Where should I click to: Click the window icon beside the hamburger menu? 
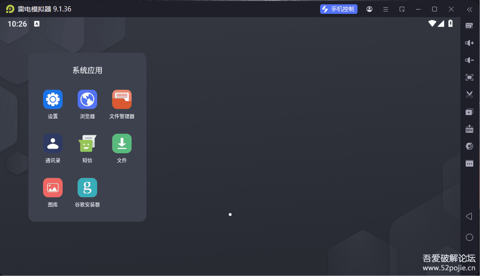point(402,10)
